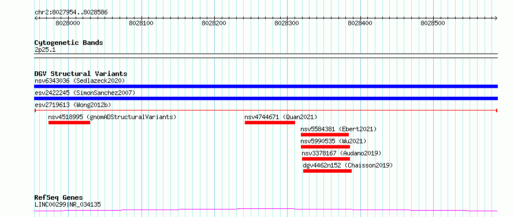This screenshot has width=514, height=217.
Task: Click the right arrowhead of the ruler
Action: (x=496, y=18)
